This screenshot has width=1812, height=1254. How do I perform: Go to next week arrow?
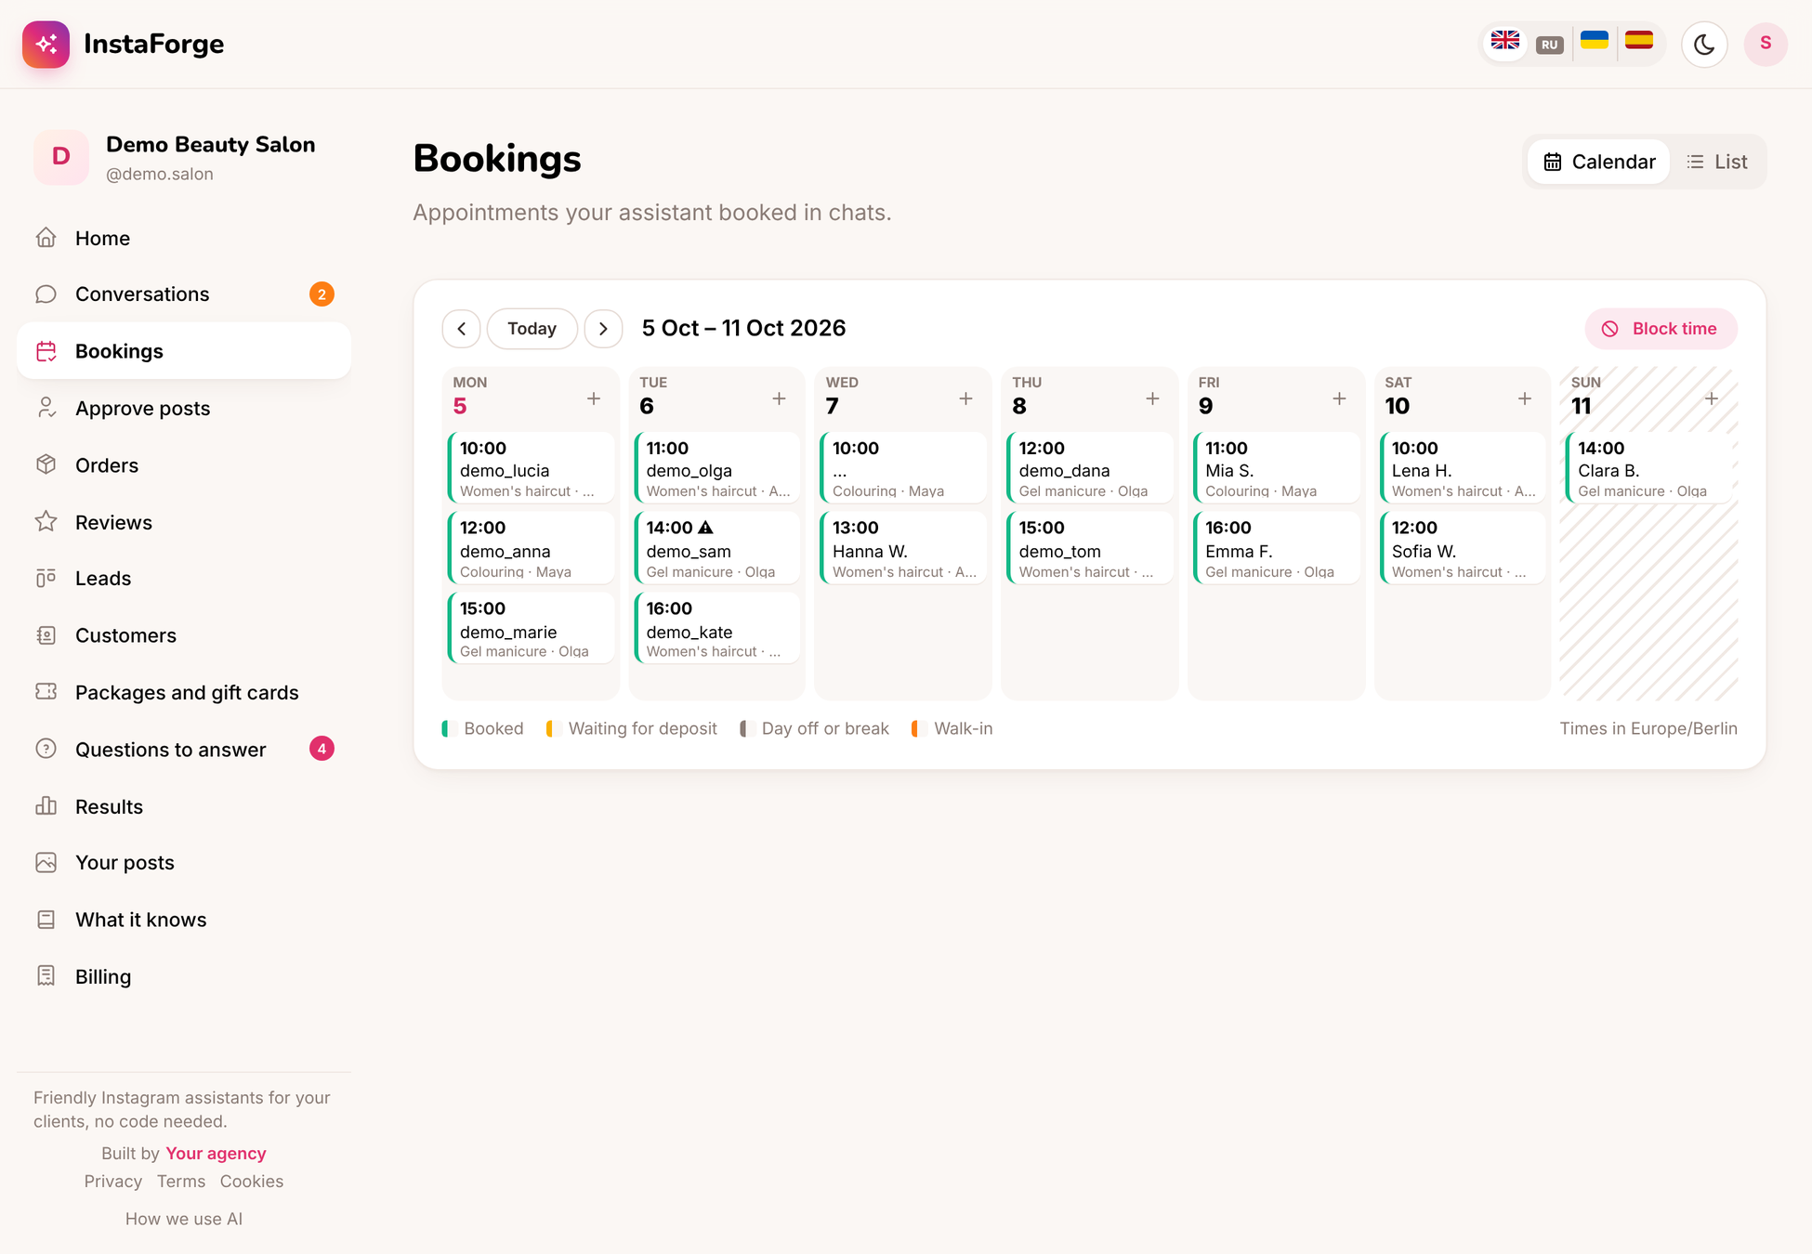click(604, 329)
